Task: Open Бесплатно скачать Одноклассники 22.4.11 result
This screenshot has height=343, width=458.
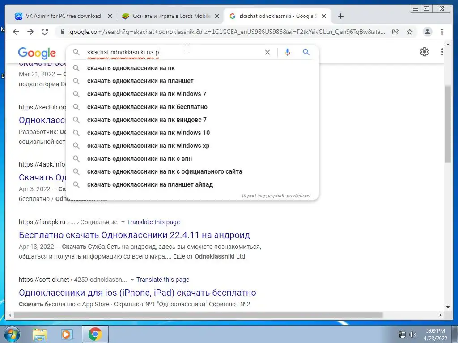Action: pyautogui.click(x=134, y=235)
